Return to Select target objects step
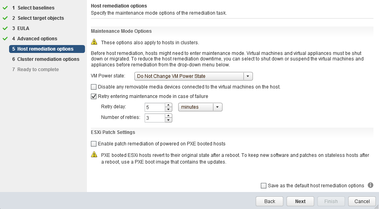Image resolution: width=379 pixels, height=209 pixels. (x=41, y=18)
